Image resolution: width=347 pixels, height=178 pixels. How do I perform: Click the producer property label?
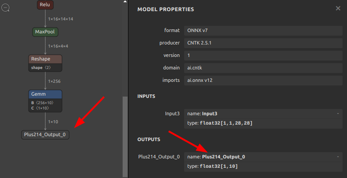point(169,43)
